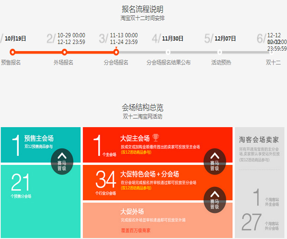Image resolution: width=287 pixels, height=239 pixels.
Task: Click 赛马晋级 badge beside 大促主会场
Action: pyautogui.click(x=215, y=162)
